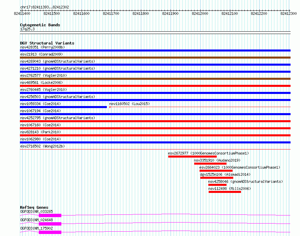The image size is (300, 236).
Task: Open nsv4252795 gnomAD variant entry
Action: coord(58,118)
